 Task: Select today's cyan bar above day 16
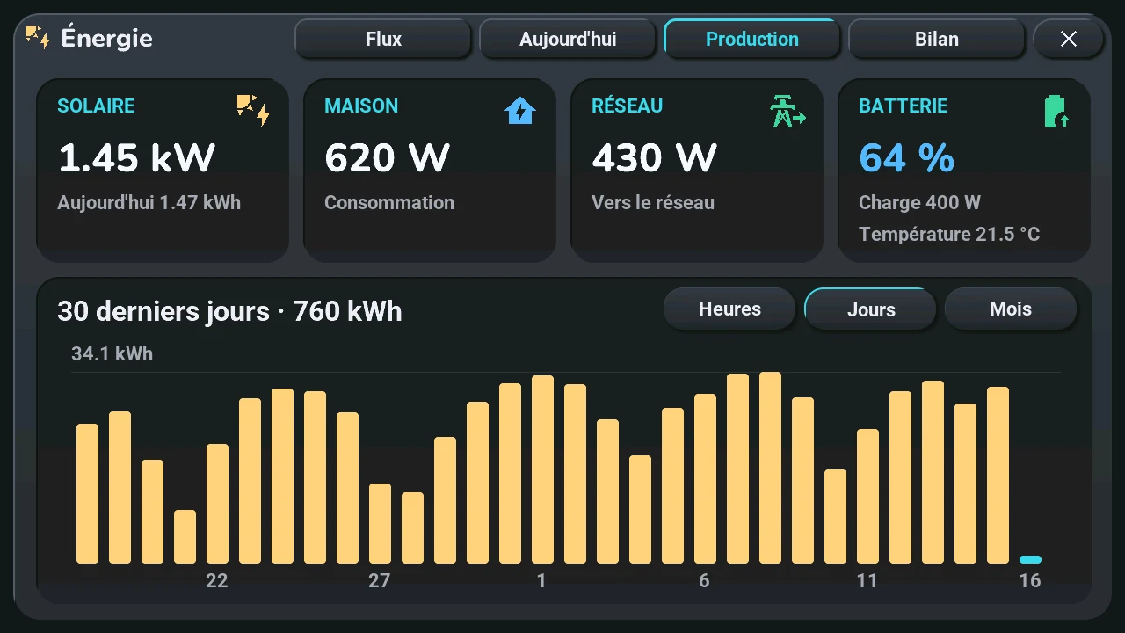click(1030, 559)
